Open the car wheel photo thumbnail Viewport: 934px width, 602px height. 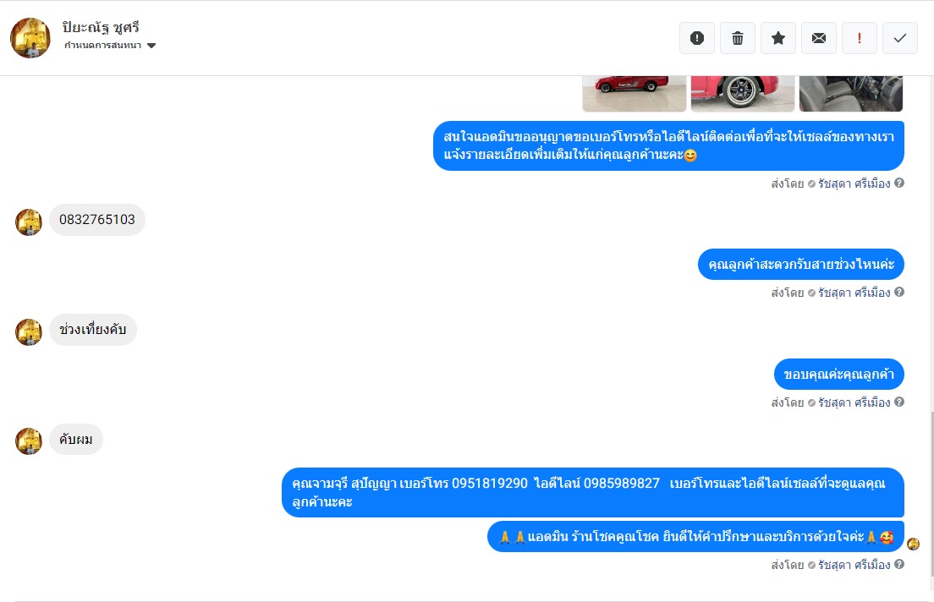pyautogui.click(x=743, y=94)
